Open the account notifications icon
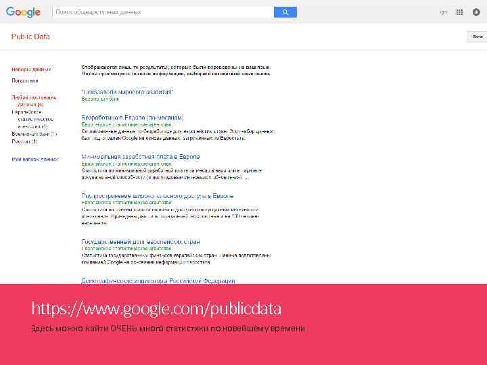The width and height of the screenshot is (487, 365). pos(476,12)
